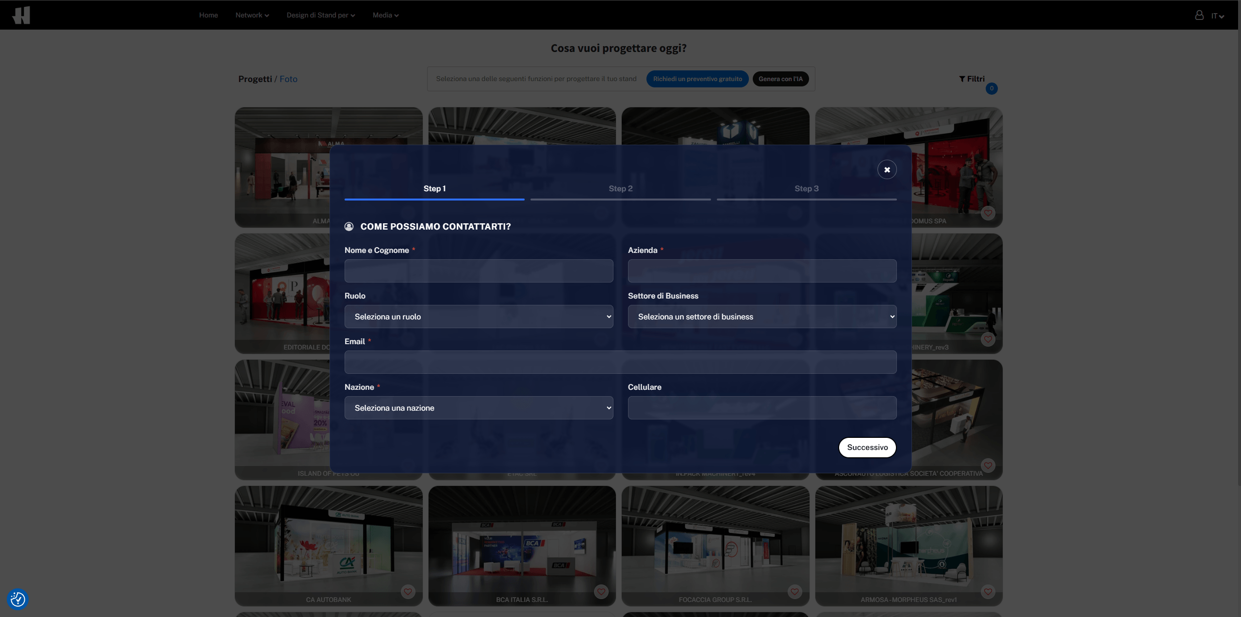Click Richiedi un preventivo gratuito
Image resolution: width=1241 pixels, height=617 pixels.
coord(697,79)
